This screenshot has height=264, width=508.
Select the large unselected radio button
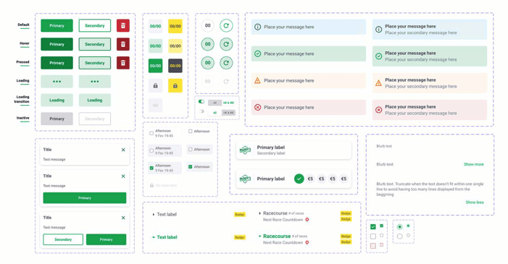[400, 237]
